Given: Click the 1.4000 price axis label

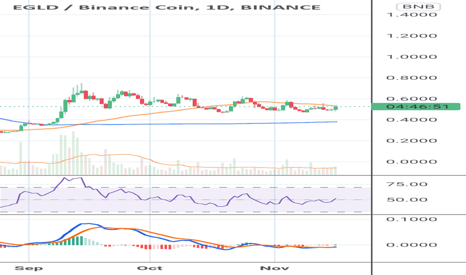Looking at the screenshot, I should pos(411,14).
